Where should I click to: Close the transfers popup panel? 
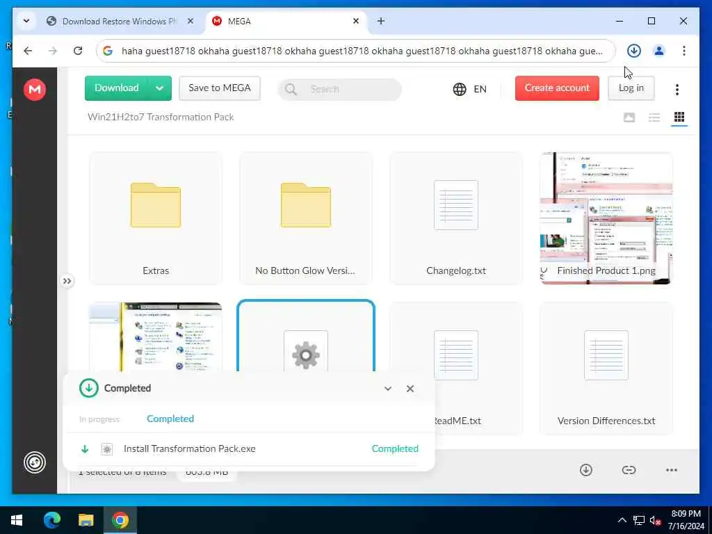pos(410,389)
